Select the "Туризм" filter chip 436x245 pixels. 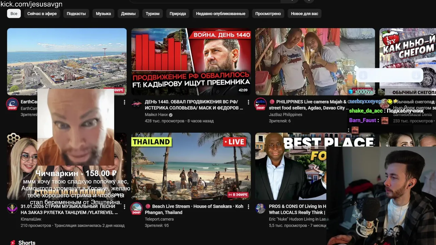153,14
